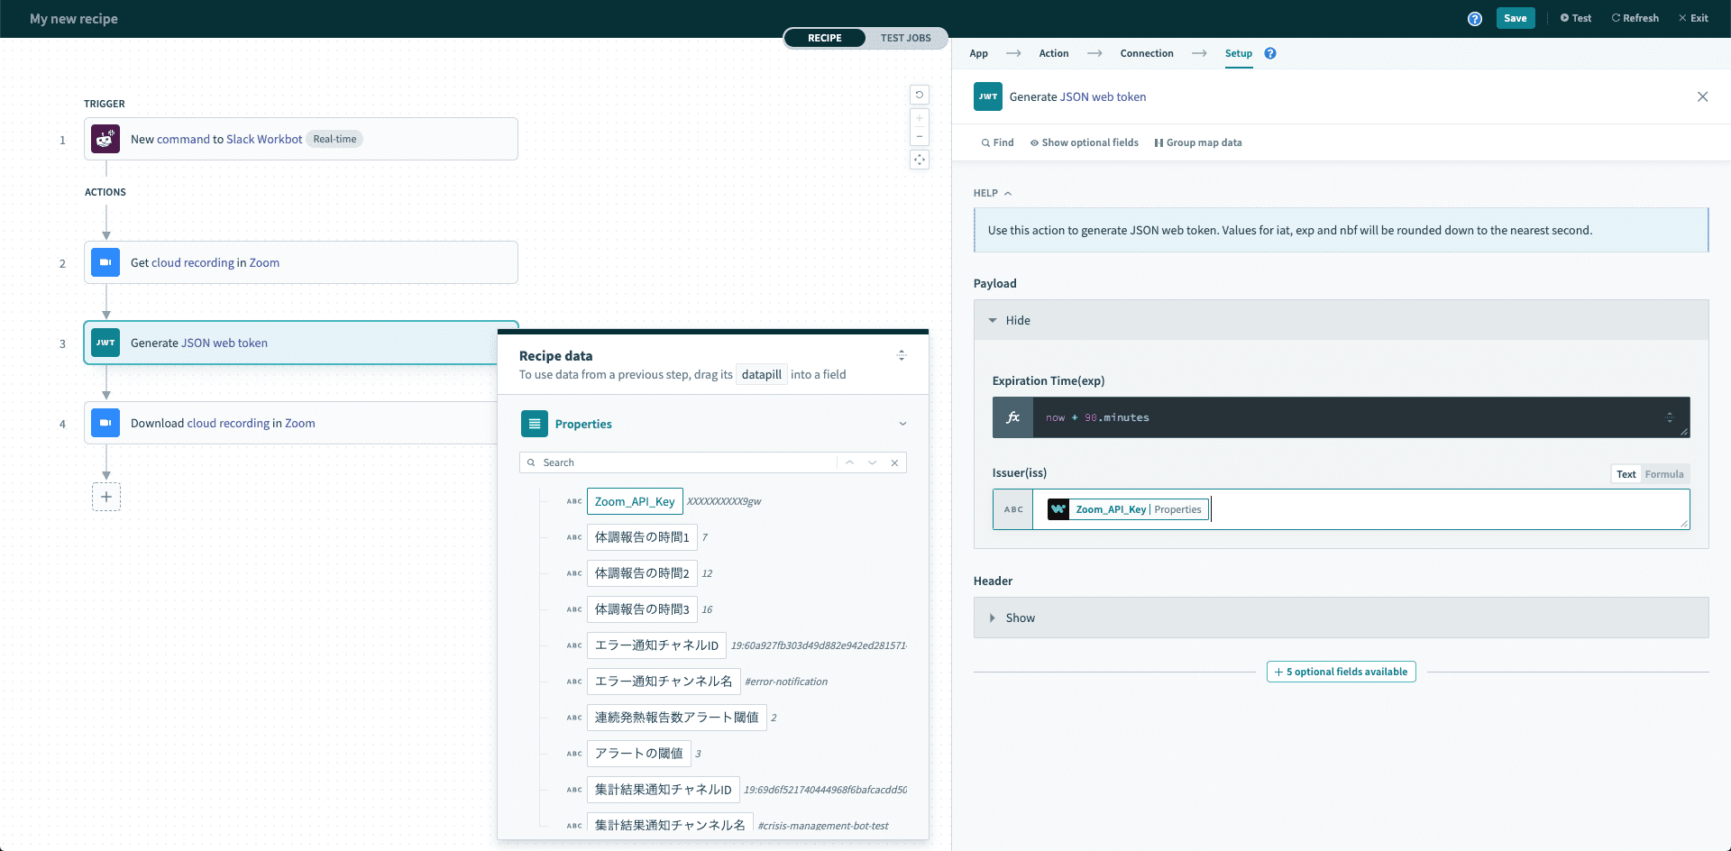The width and height of the screenshot is (1731, 851).
Task: Save the recipe
Action: pyautogui.click(x=1516, y=18)
